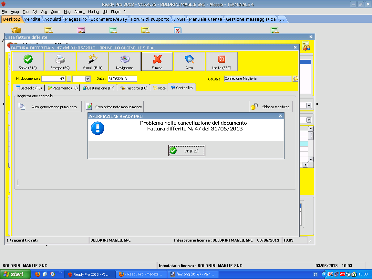Switch to Magazzino main tab
The width and height of the screenshot is (372, 279).
coord(76,19)
